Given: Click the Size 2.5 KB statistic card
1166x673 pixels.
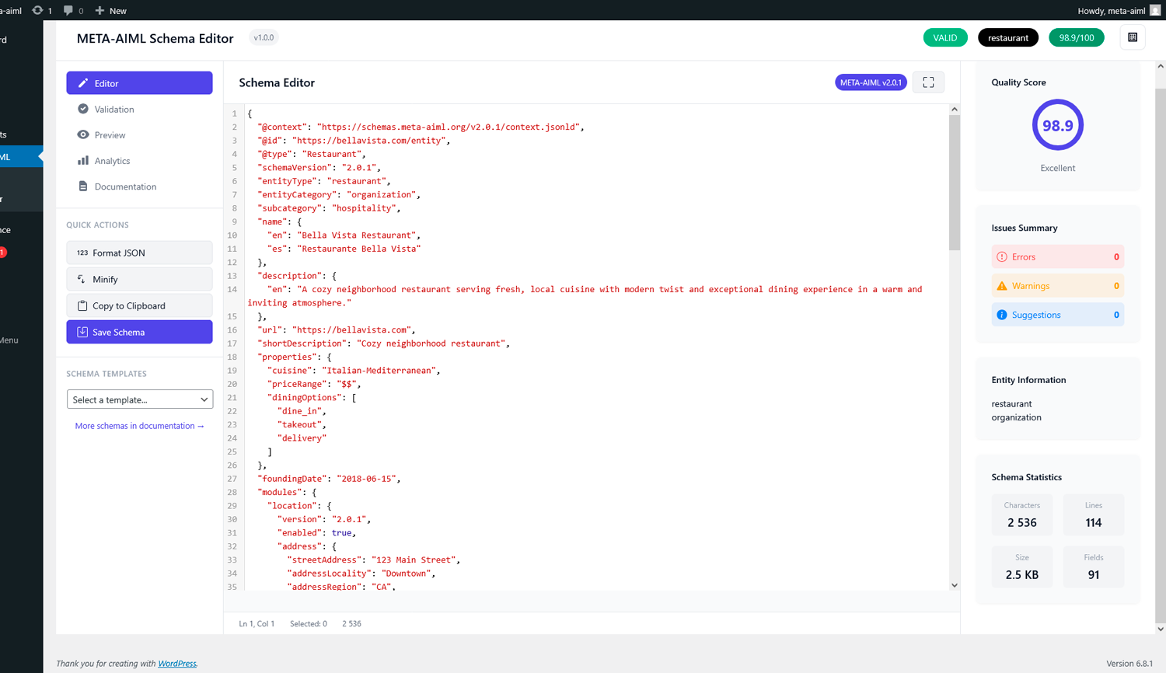Looking at the screenshot, I should pos(1022,567).
